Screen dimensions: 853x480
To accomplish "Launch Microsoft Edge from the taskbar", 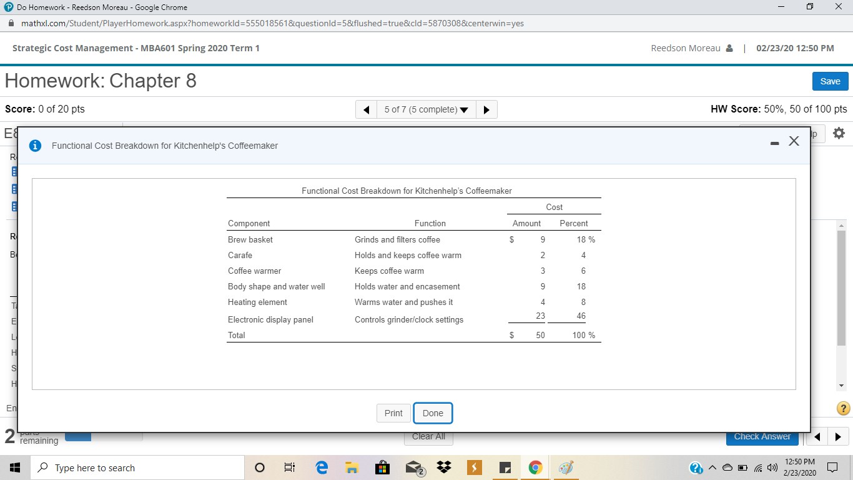I will (322, 467).
